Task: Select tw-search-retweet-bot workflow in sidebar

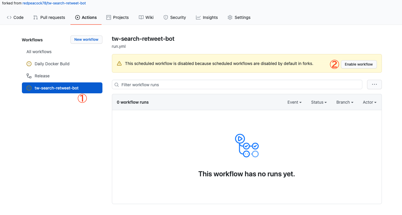Action: click(x=62, y=88)
